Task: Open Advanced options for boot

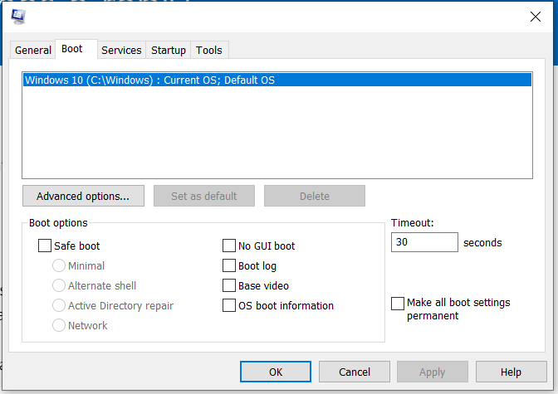Action: click(x=83, y=197)
